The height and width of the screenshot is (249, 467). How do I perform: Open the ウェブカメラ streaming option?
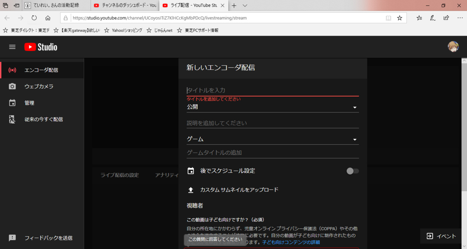[37, 86]
